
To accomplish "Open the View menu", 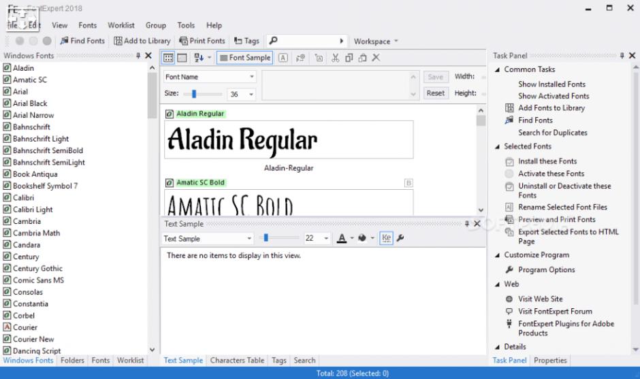I will [60, 25].
